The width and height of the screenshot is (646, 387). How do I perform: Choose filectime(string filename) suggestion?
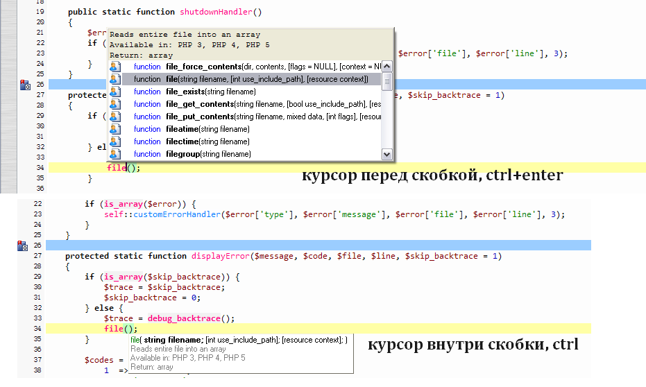(251, 141)
